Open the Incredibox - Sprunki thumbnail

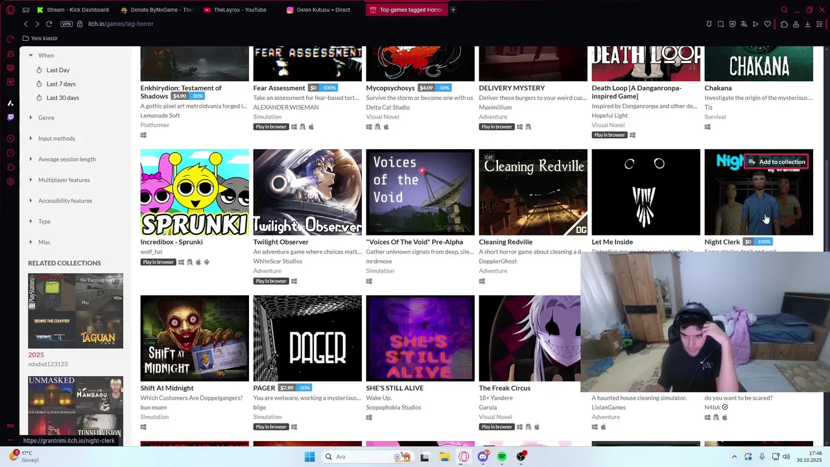[195, 192]
